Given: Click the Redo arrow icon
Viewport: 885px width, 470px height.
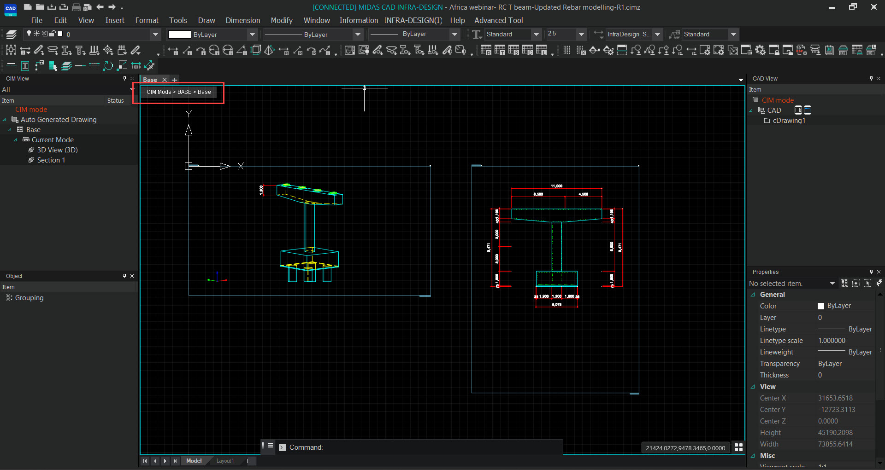Looking at the screenshot, I should coord(112,7).
